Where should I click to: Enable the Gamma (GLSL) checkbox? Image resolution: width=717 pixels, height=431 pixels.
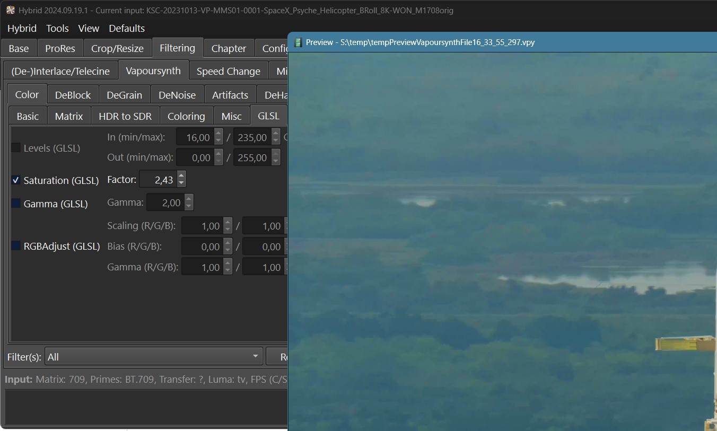(16, 204)
